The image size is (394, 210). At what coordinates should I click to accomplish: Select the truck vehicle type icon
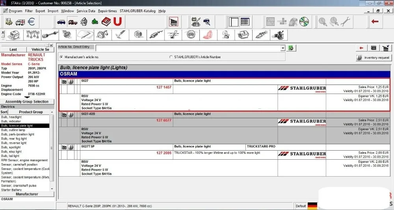tap(72, 22)
